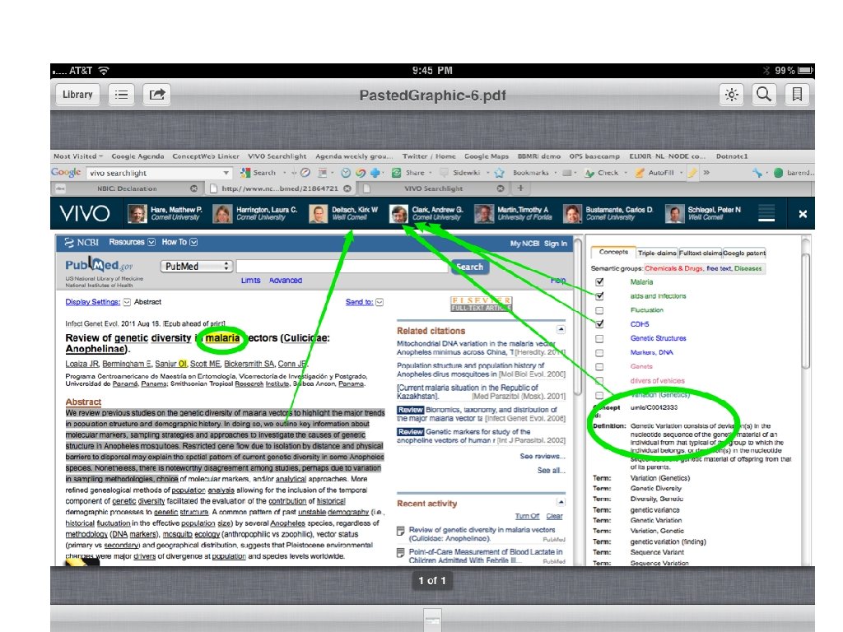Image resolution: width=843 pixels, height=632 pixels.
Task: Click Hare, Matthew P. profile photo
Action: coord(137,213)
